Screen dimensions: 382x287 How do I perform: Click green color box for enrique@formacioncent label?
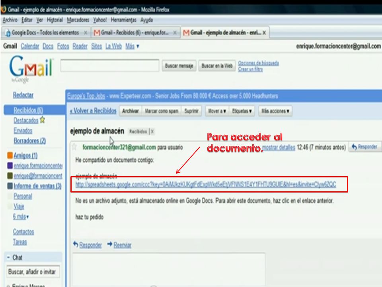(x=10, y=176)
